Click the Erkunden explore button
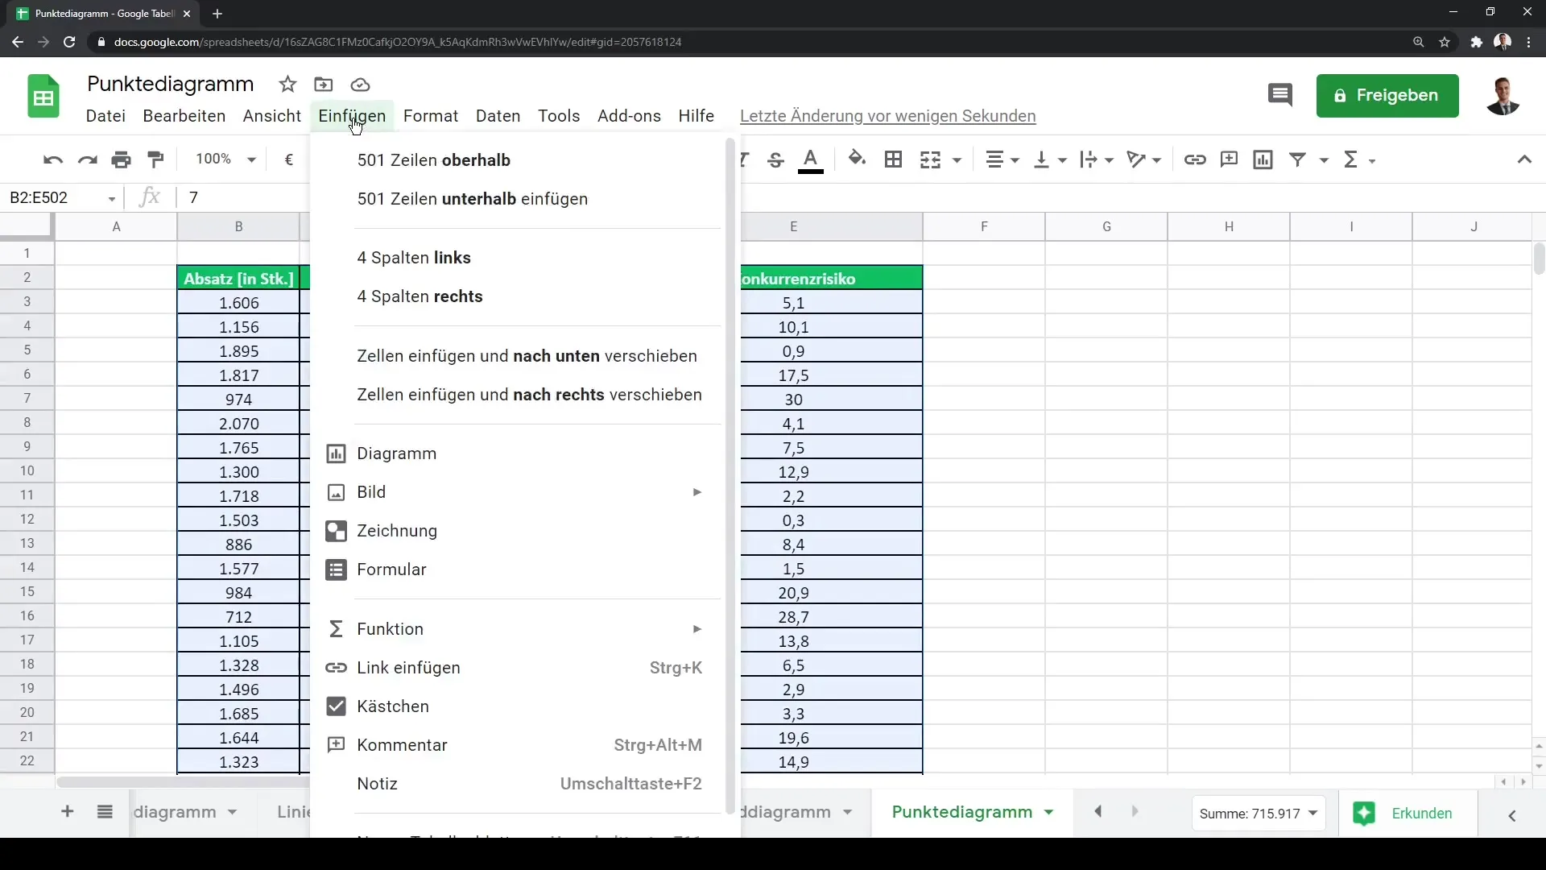The height and width of the screenshot is (870, 1546). coord(1407,814)
